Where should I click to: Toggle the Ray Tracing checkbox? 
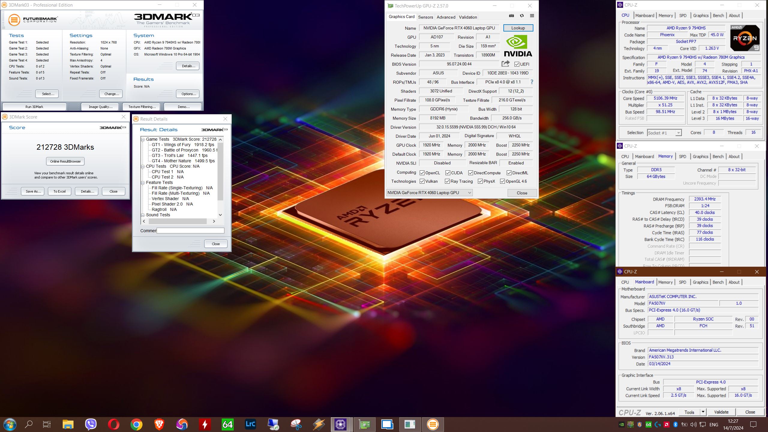click(447, 181)
